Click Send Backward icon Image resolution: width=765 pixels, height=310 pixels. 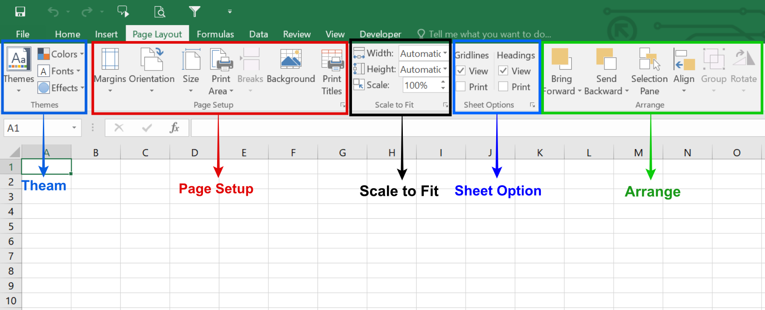pyautogui.click(x=606, y=59)
